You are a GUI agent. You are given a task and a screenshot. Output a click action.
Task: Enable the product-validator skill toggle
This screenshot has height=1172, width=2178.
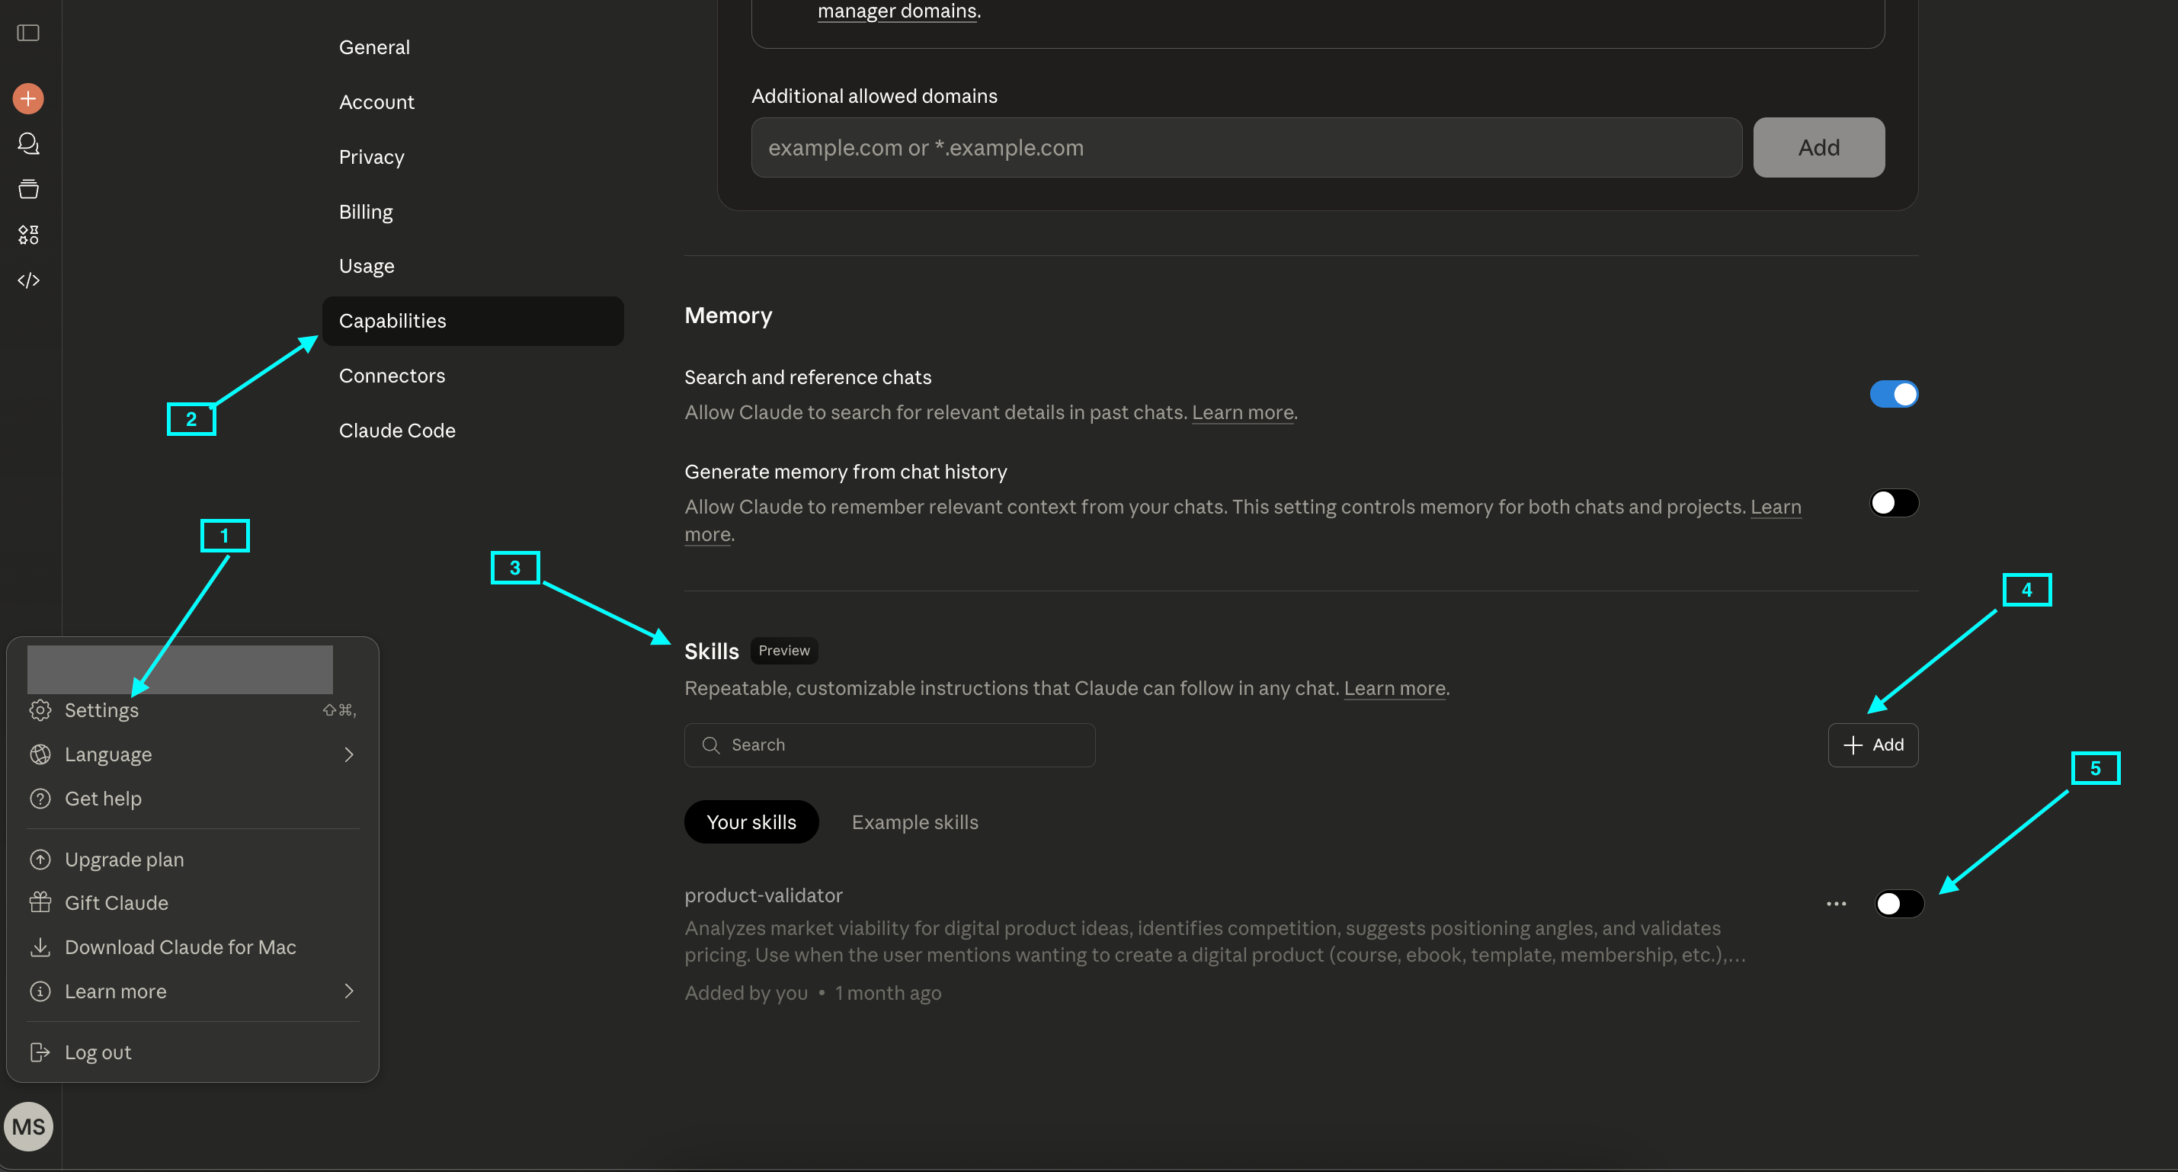[1898, 904]
